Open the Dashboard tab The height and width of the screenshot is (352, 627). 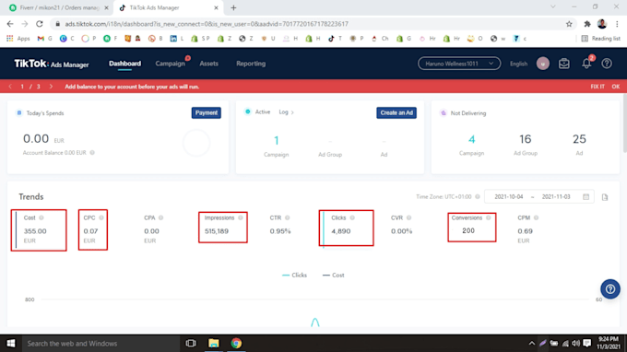click(x=124, y=64)
